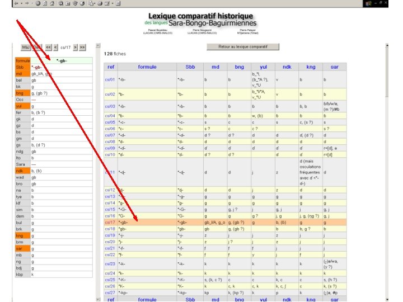Click the left panel scrollbar up arrow

[98, 45]
